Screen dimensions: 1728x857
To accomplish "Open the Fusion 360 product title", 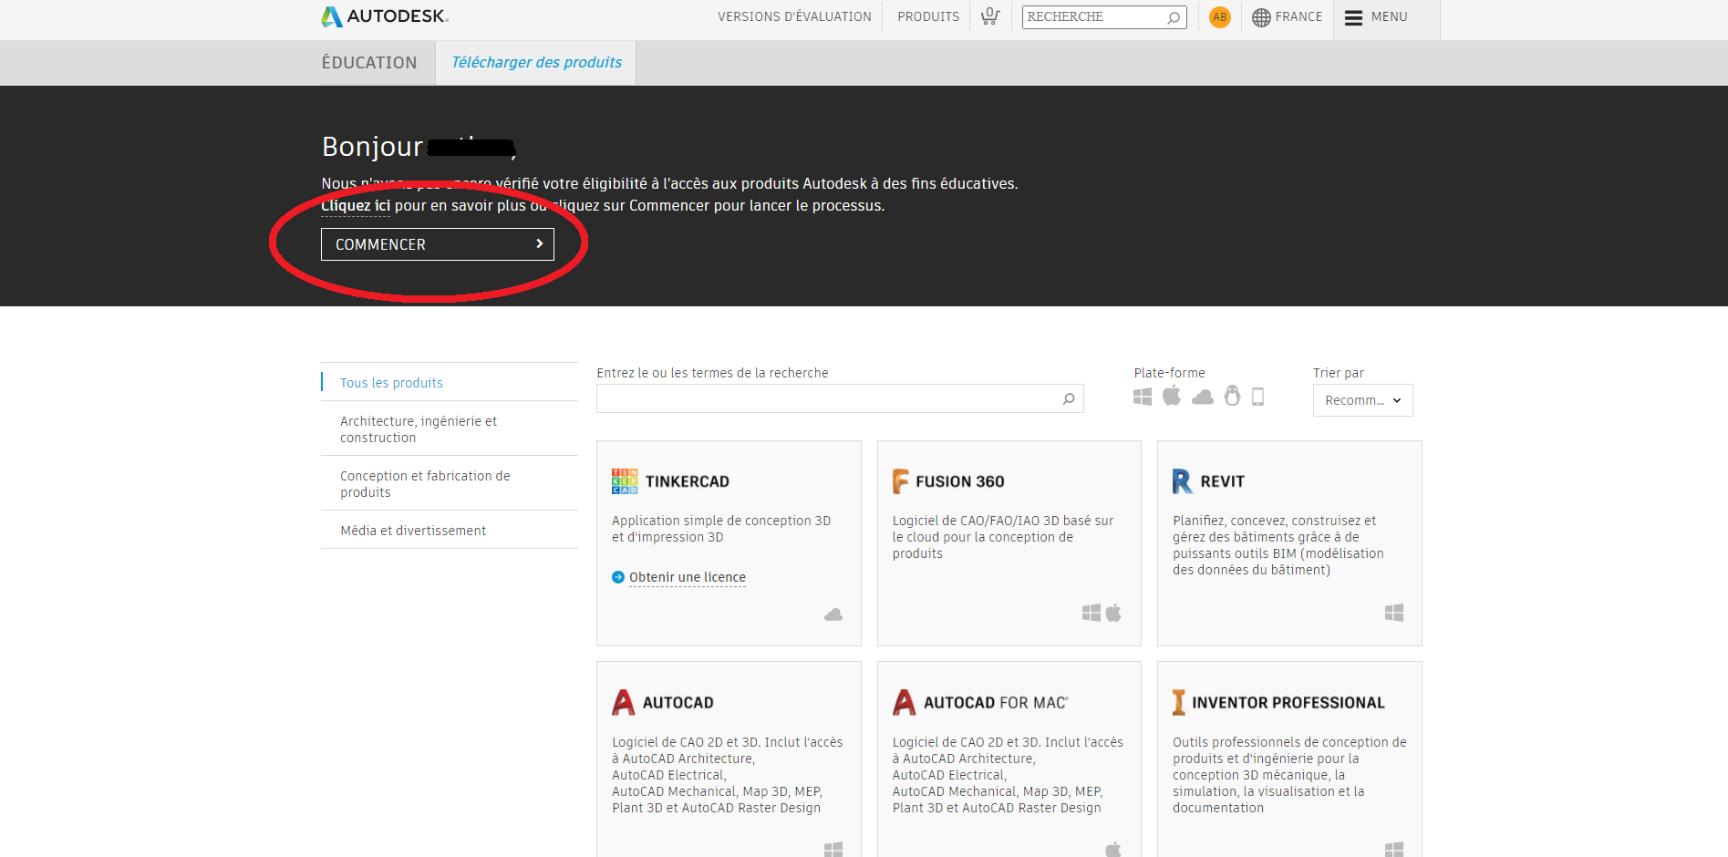I will (960, 481).
